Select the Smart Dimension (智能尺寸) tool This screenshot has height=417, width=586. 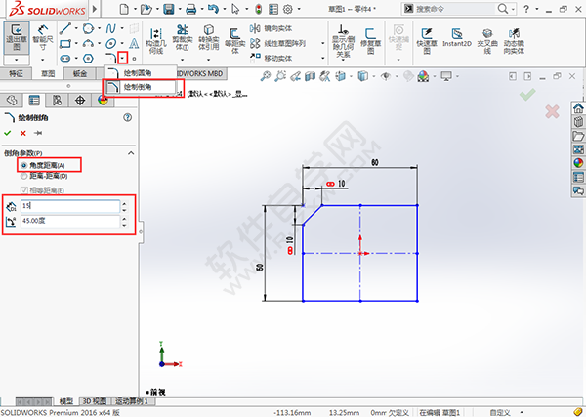click(x=43, y=37)
